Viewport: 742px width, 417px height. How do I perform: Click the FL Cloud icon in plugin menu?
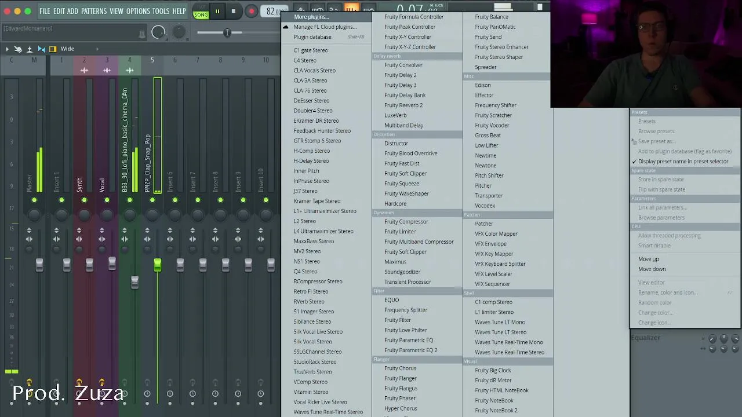pyautogui.click(x=286, y=27)
